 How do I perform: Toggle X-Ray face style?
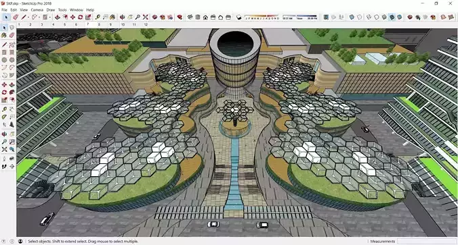click(352, 17)
